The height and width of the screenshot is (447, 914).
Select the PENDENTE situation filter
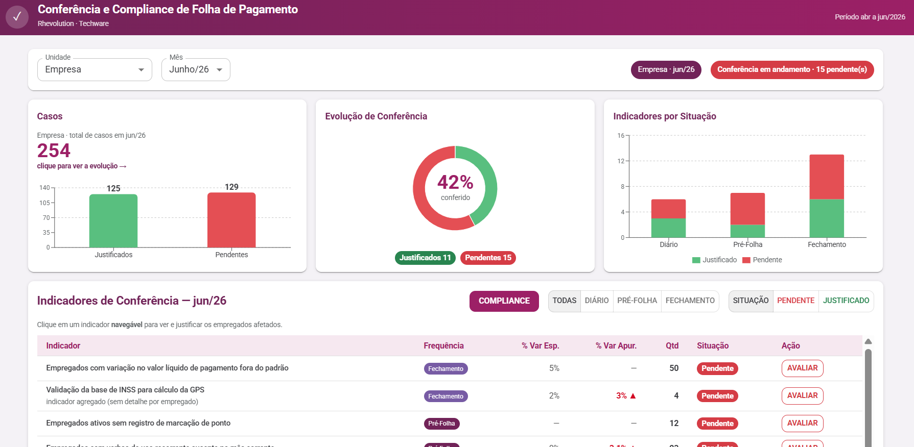pos(795,301)
